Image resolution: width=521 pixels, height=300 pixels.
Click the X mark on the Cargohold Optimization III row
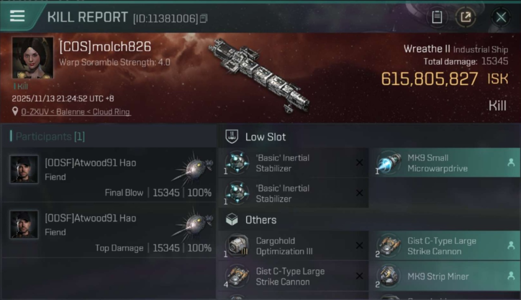[x=359, y=246]
